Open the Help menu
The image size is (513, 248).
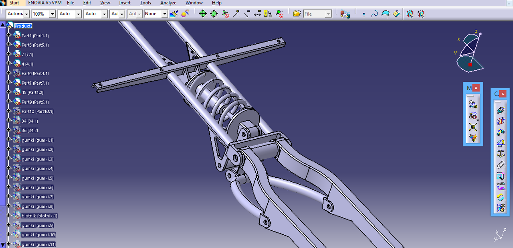[x=216, y=3]
